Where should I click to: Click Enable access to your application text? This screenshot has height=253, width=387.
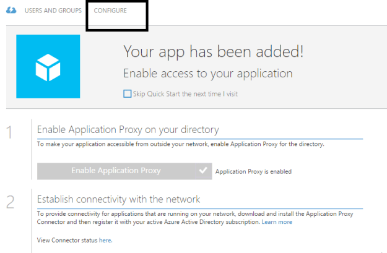[208, 74]
